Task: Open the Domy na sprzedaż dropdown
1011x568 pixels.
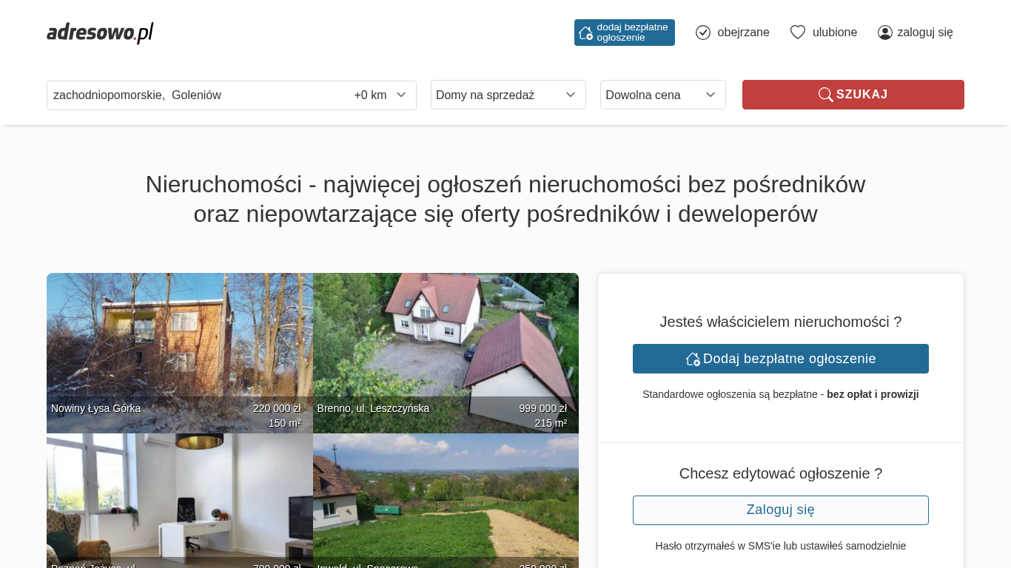Action: click(x=508, y=95)
